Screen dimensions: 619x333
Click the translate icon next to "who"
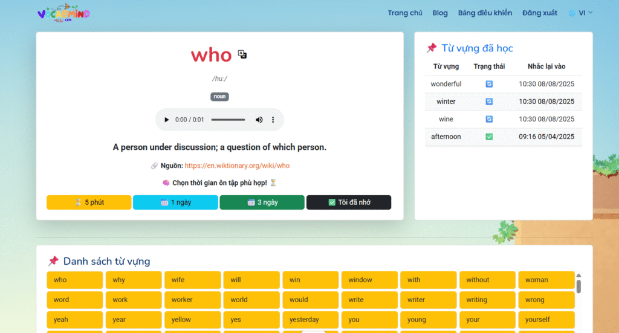pyautogui.click(x=242, y=54)
